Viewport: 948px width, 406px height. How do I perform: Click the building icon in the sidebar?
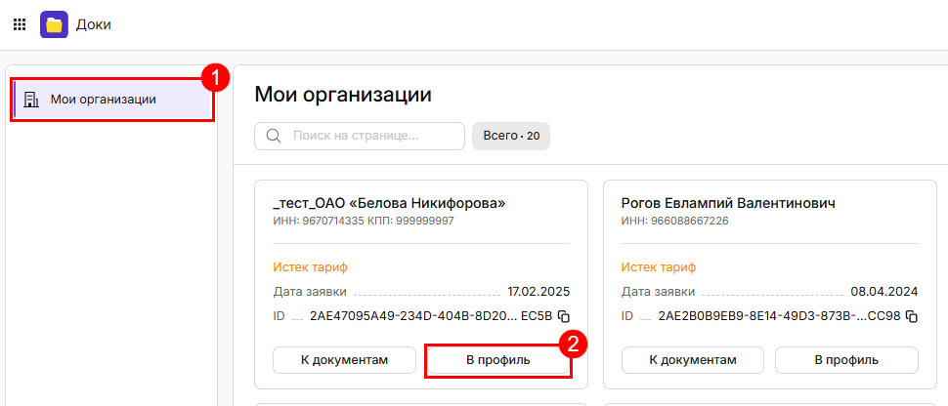[x=31, y=100]
